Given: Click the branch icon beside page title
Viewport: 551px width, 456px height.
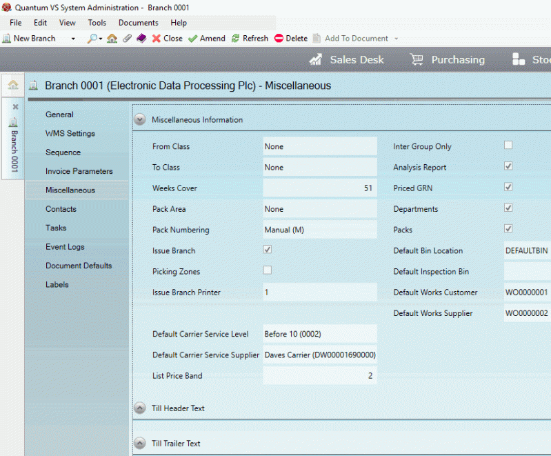Looking at the screenshot, I should 33,86.
